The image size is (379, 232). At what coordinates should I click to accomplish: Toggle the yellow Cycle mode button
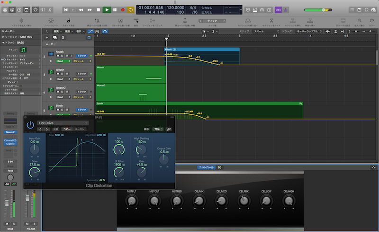pos(131,10)
